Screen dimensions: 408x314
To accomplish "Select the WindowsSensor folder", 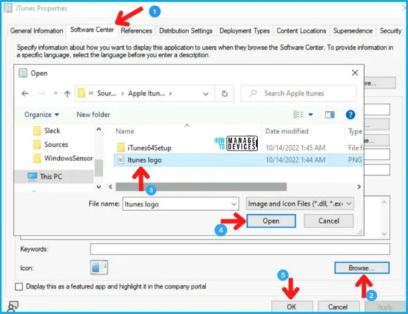I will (x=63, y=158).
